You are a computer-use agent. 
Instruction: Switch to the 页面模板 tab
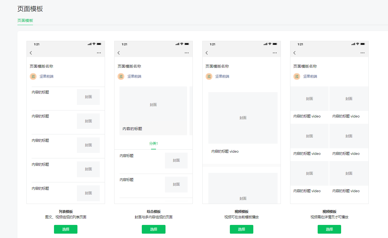pyautogui.click(x=25, y=20)
